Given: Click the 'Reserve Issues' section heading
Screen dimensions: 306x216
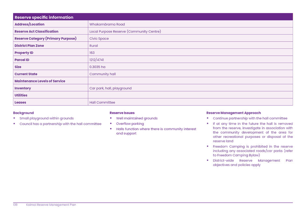Looking at the screenshot, I should pos(122,113).
